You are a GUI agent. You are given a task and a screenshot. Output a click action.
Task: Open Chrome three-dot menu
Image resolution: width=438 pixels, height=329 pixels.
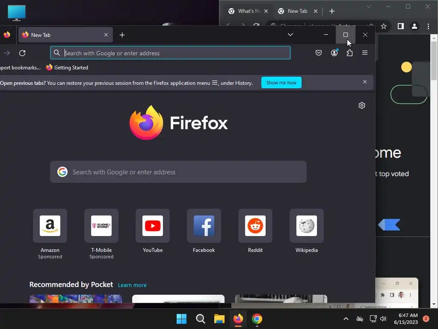pyautogui.click(x=428, y=26)
